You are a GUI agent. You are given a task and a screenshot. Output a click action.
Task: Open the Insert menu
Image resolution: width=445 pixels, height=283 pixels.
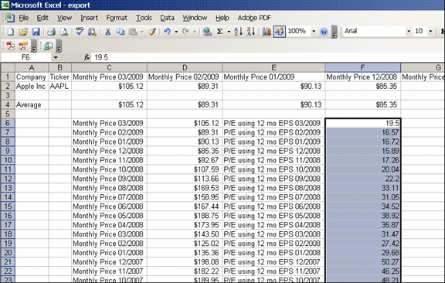click(89, 18)
